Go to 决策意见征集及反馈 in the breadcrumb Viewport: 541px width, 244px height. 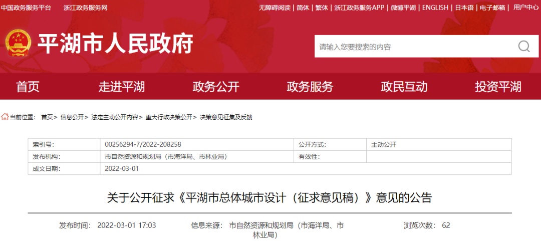226,117
